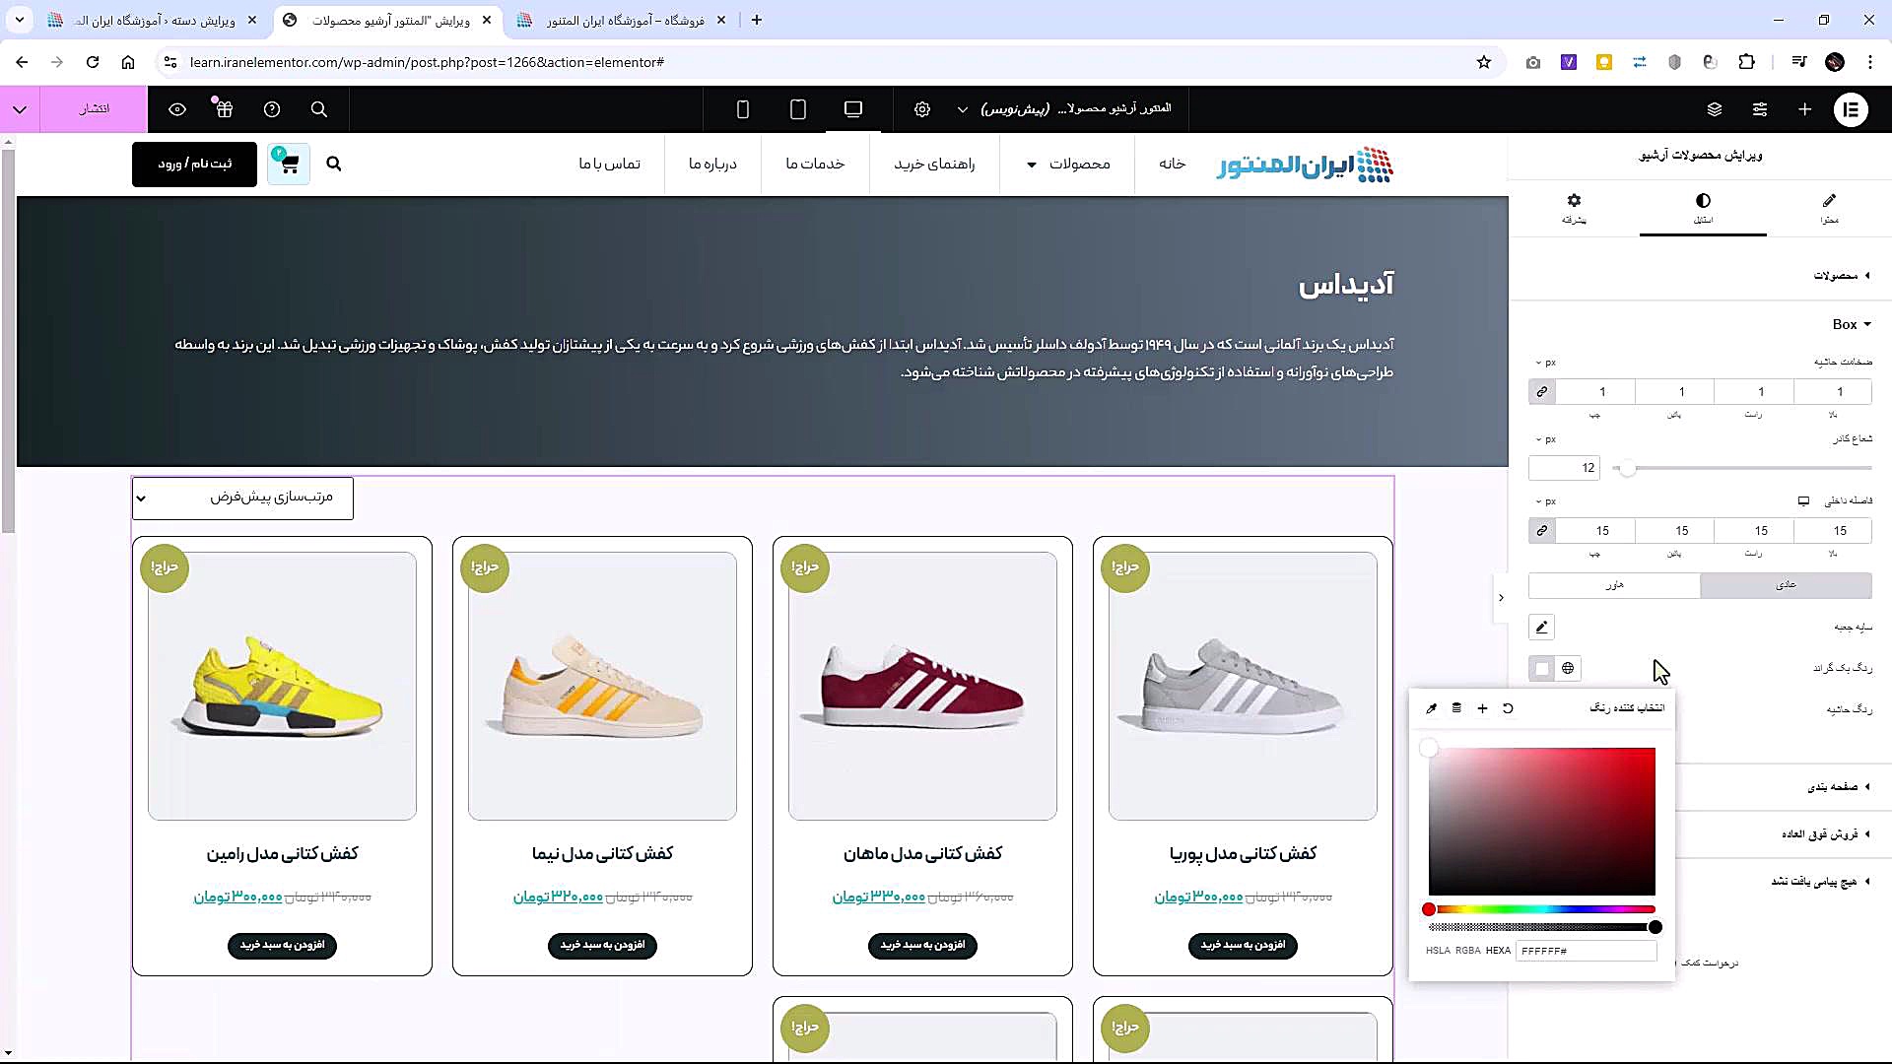Switch color format to HEXA
Screen dimensions: 1892x1064
point(1498,951)
